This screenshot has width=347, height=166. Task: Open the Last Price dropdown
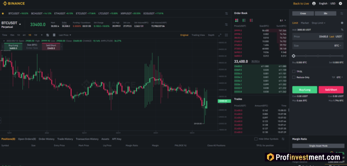(65, 35)
